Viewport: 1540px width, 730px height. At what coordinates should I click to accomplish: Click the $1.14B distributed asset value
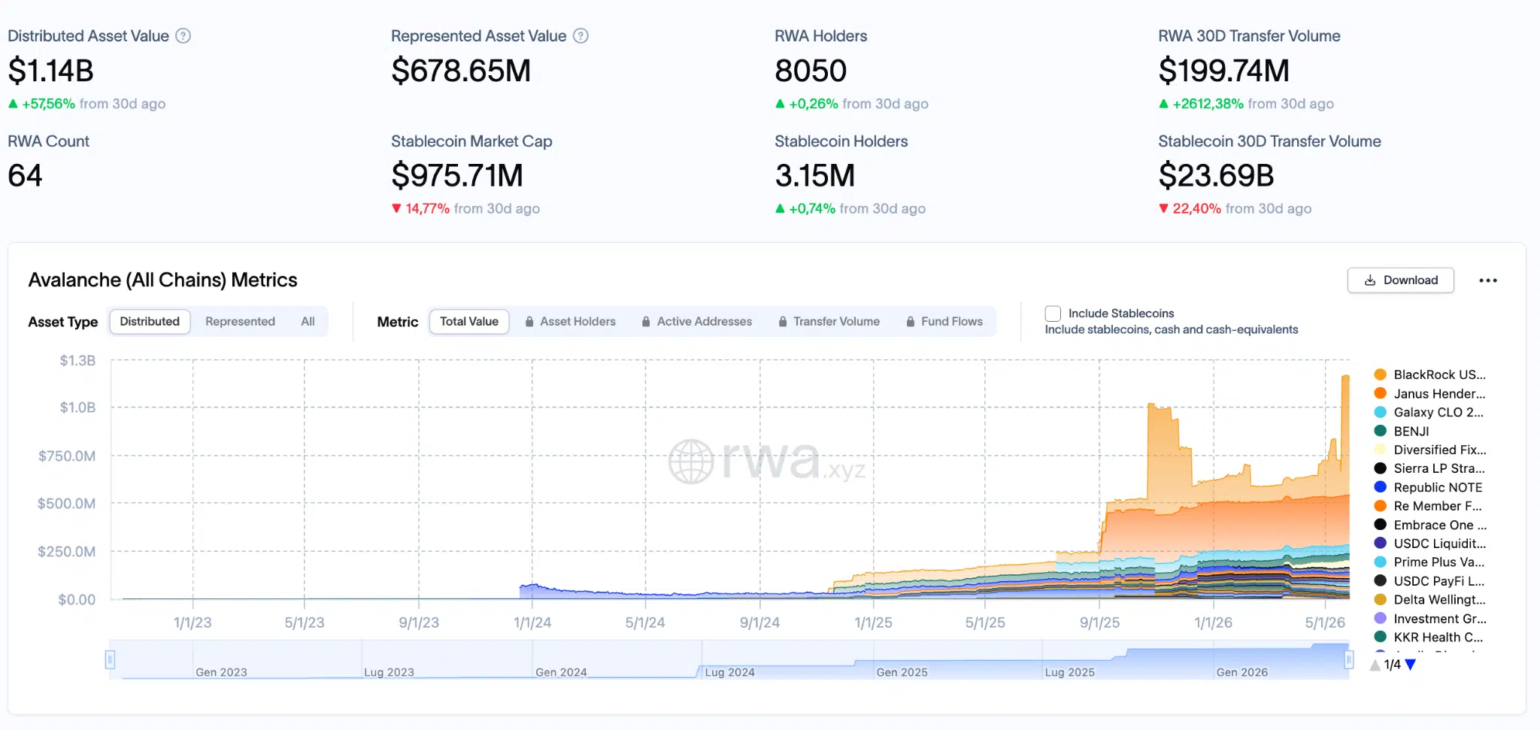(50, 71)
